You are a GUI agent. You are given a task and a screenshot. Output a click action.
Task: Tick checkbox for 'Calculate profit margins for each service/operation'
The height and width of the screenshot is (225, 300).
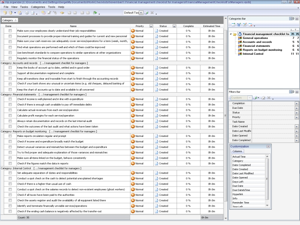click(10, 115)
